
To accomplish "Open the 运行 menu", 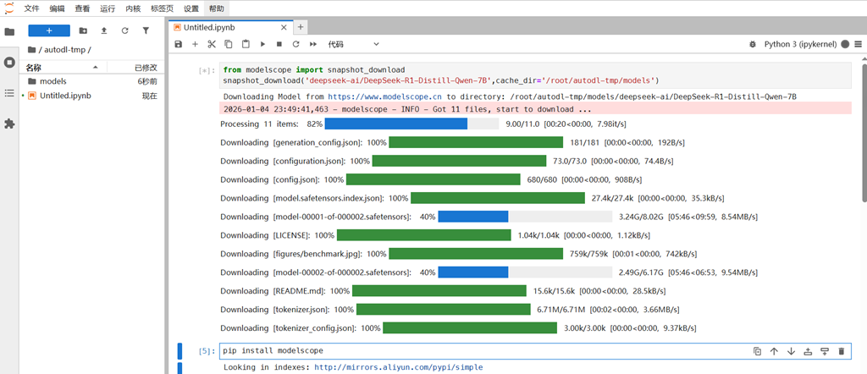I will point(108,8).
